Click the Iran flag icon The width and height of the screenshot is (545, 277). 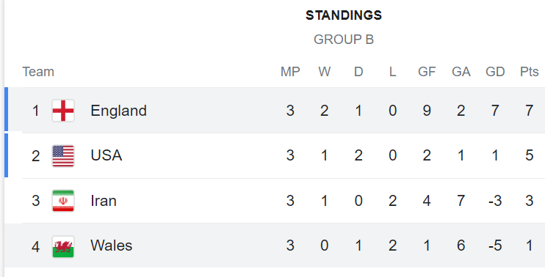pyautogui.click(x=63, y=201)
